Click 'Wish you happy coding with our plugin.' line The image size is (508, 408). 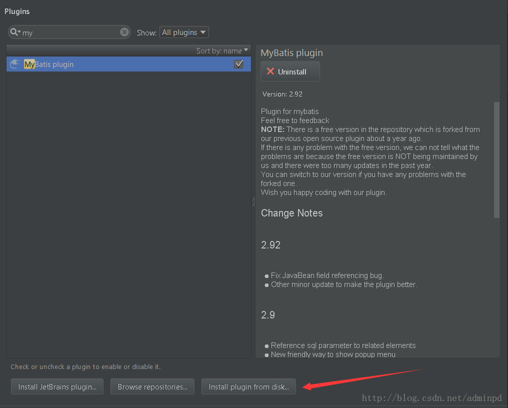pos(323,192)
